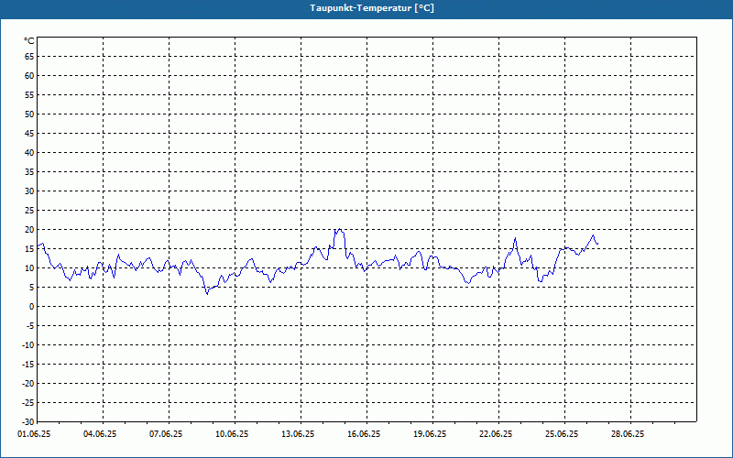This screenshot has width=733, height=458.
Task: Click the date label 22.06.25
Action: point(496,434)
